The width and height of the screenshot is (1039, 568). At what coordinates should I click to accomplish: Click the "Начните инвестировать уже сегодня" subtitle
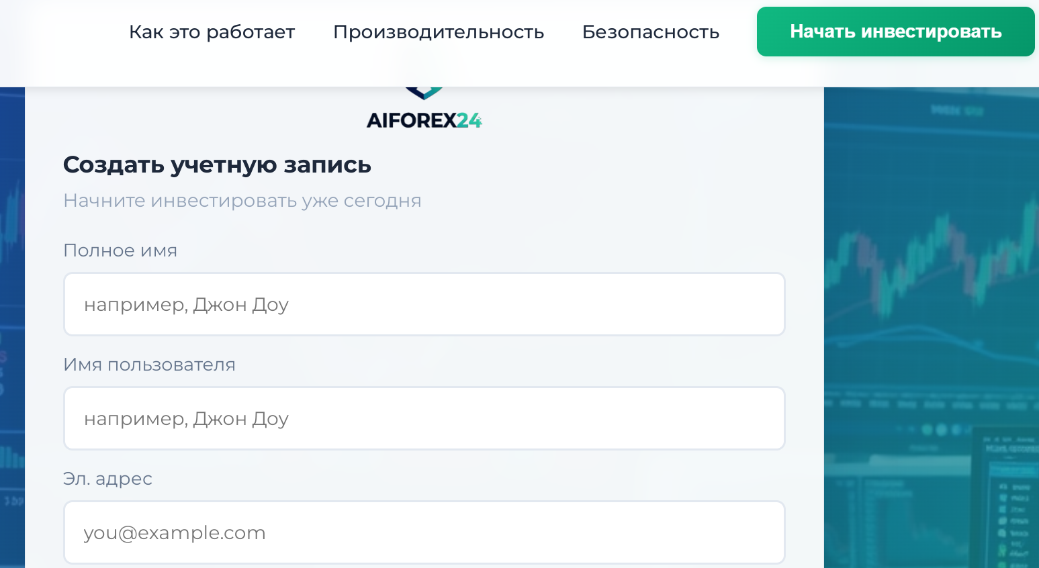pos(242,201)
